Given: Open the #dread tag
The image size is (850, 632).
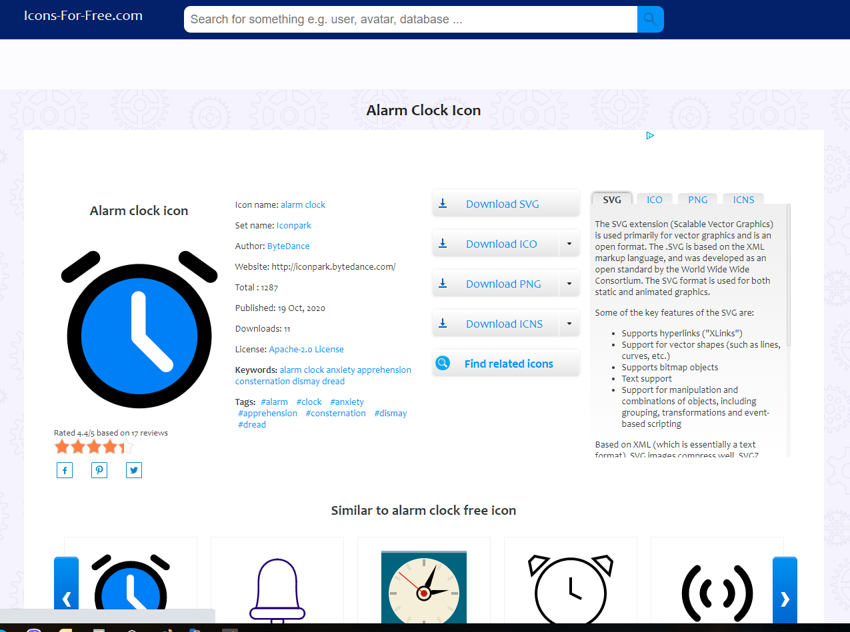Looking at the screenshot, I should click(x=252, y=424).
